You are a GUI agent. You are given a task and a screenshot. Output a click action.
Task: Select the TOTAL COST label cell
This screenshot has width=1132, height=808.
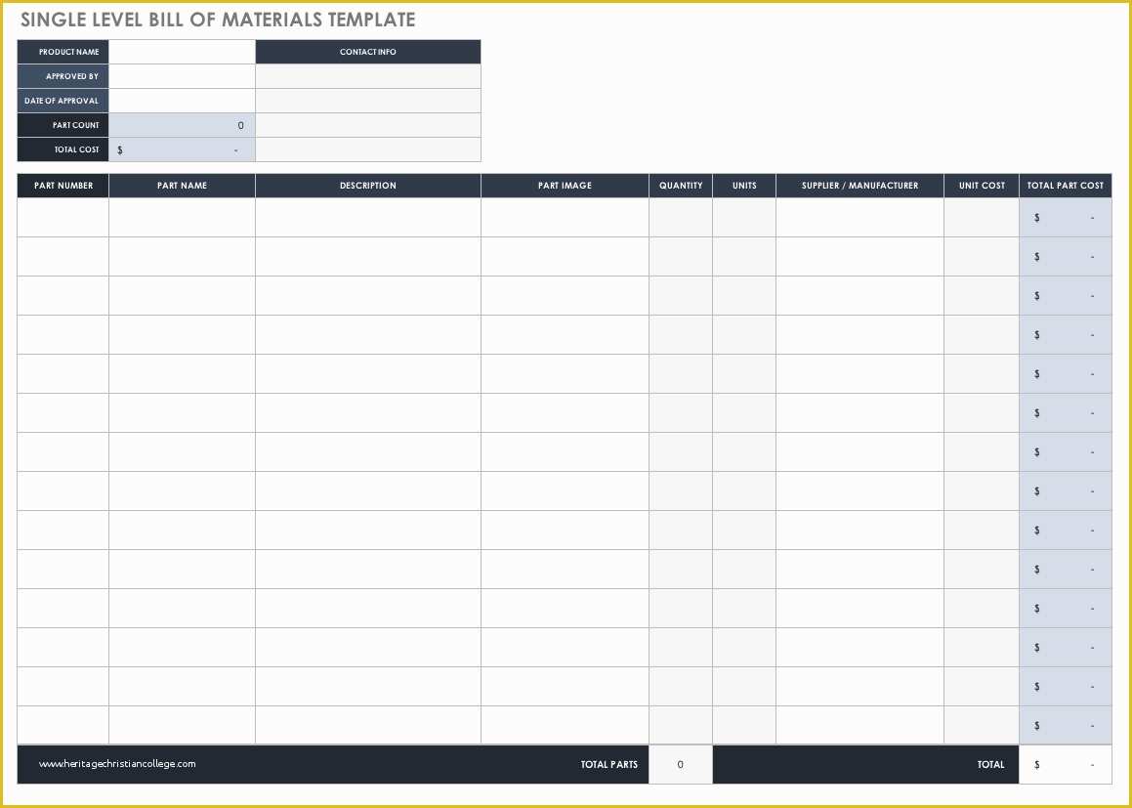(x=63, y=150)
